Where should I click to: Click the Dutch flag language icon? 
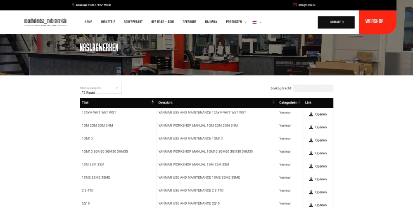254,22
